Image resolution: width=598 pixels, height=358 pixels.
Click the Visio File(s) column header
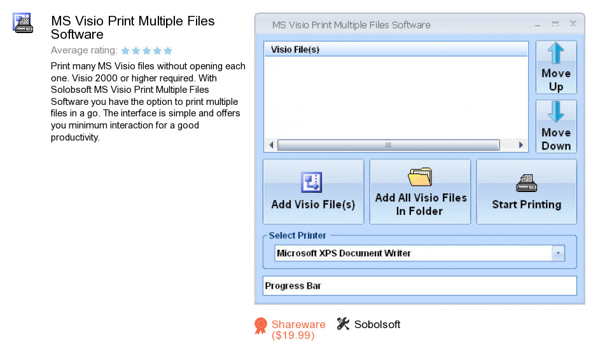click(x=396, y=50)
